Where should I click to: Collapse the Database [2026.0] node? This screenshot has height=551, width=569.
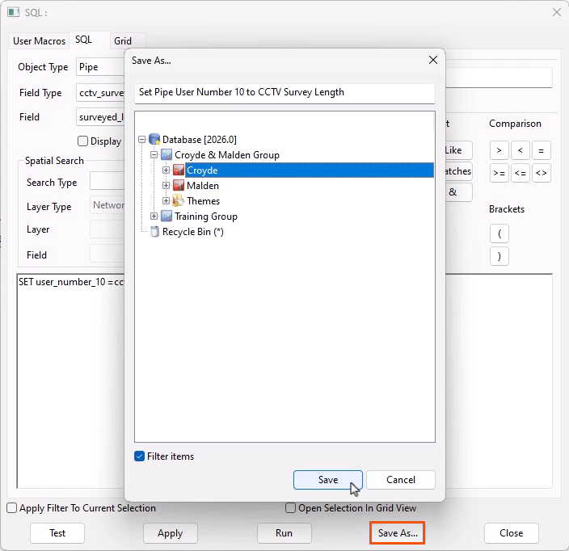[142, 139]
